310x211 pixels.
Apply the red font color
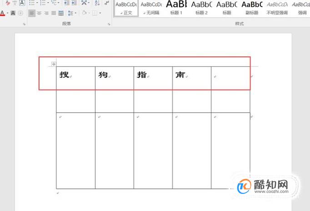point(3,13)
